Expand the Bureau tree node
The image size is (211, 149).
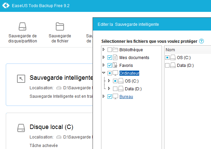(103, 96)
